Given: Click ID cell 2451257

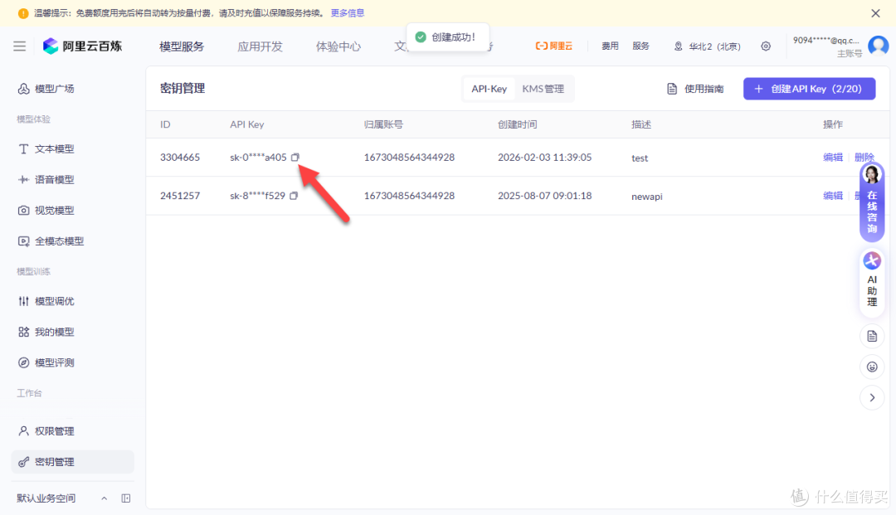Looking at the screenshot, I should 180,196.
